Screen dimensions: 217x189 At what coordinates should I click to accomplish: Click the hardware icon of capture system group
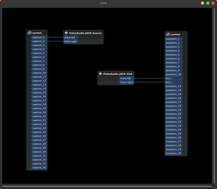point(30,33)
